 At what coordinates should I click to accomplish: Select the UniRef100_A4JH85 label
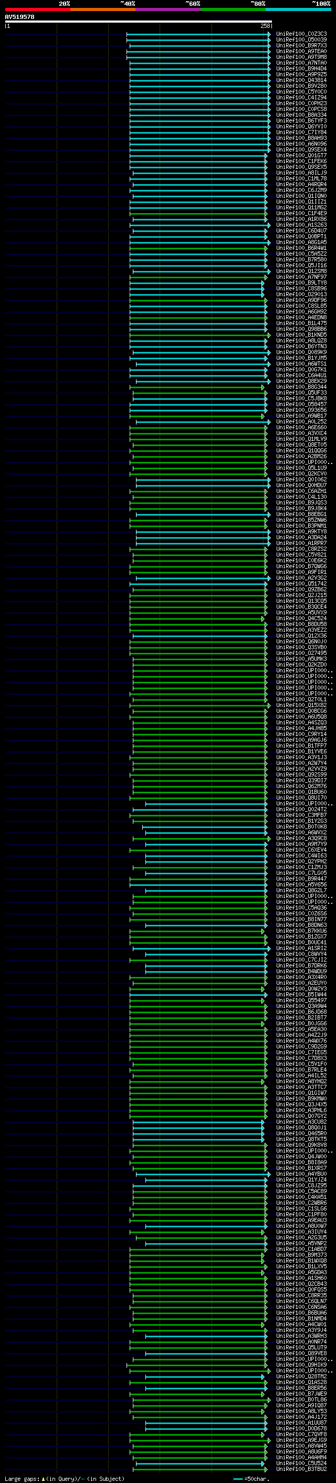301,729
